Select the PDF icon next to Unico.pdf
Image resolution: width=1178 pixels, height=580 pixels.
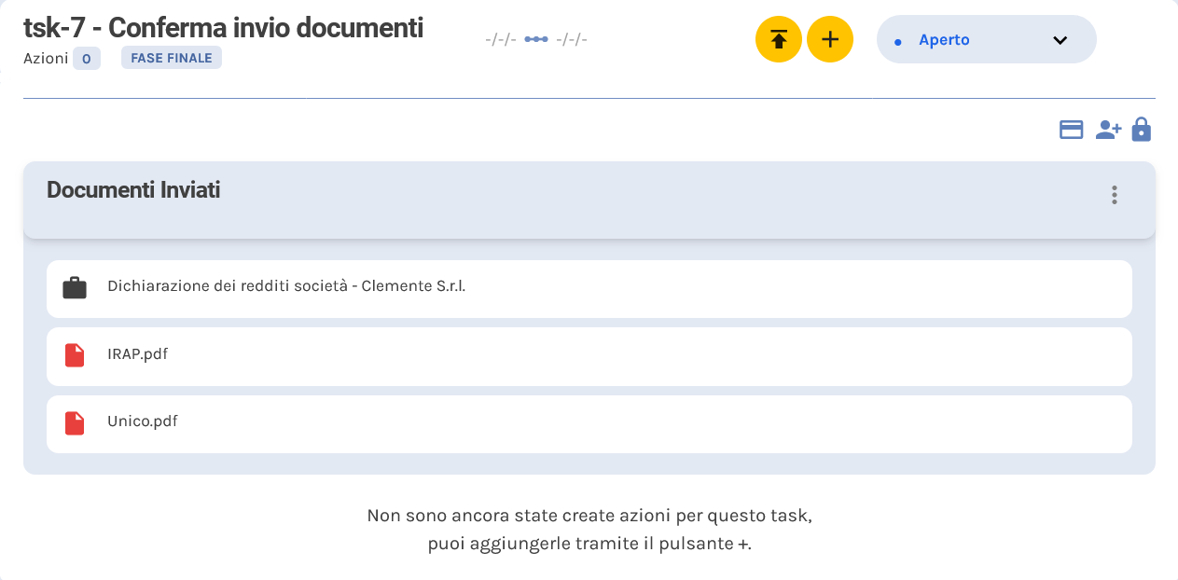(x=74, y=421)
